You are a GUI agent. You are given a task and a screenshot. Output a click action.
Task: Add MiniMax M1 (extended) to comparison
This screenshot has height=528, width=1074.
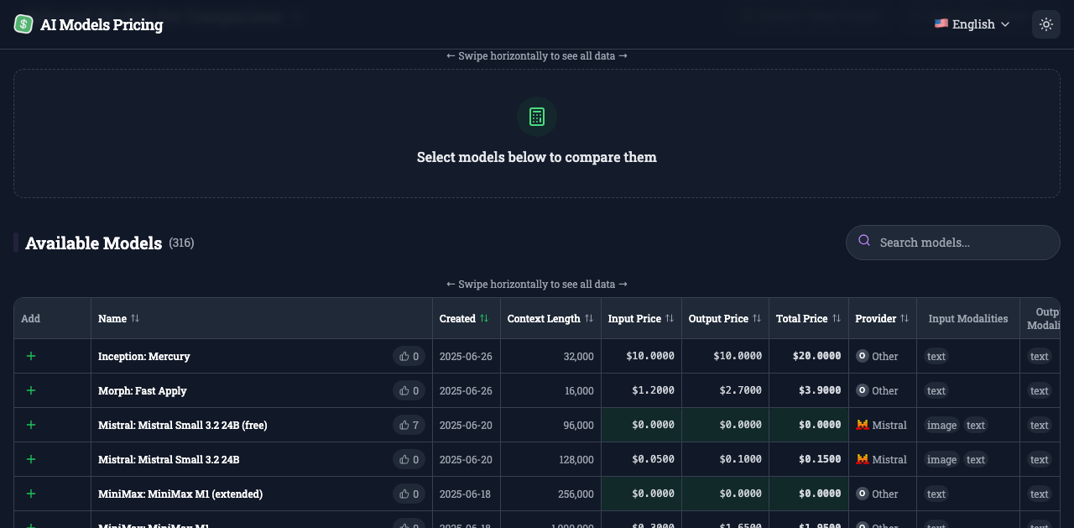31,494
